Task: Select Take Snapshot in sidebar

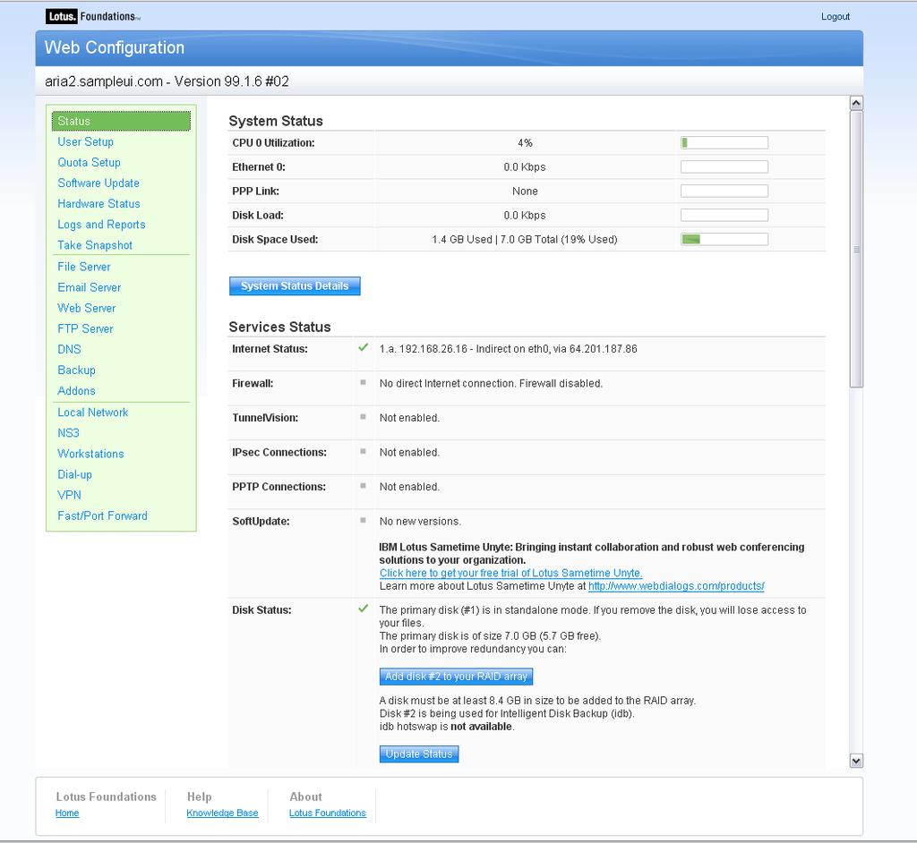Action: 95,245
